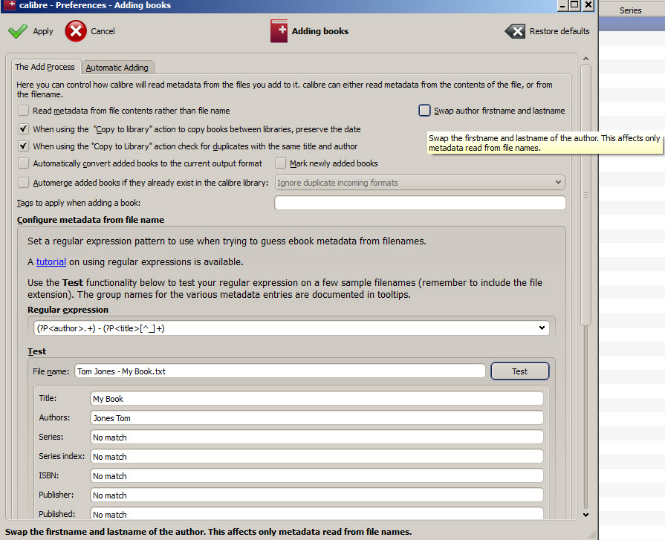
Task: Click the Cancel label
Action: coord(103,31)
